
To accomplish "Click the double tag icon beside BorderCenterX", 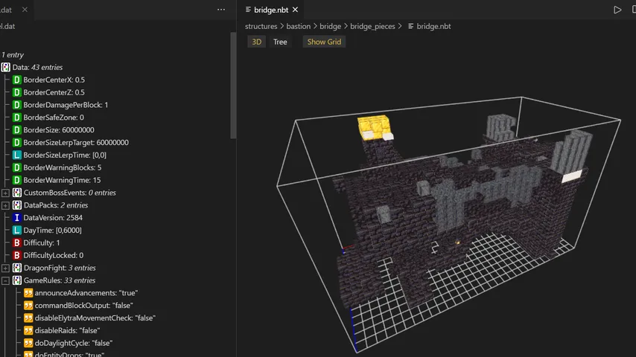I will [17, 80].
